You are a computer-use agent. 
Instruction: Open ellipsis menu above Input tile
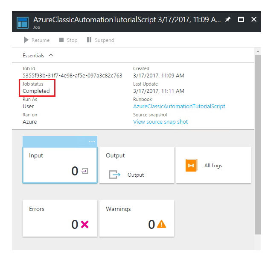click(92, 141)
